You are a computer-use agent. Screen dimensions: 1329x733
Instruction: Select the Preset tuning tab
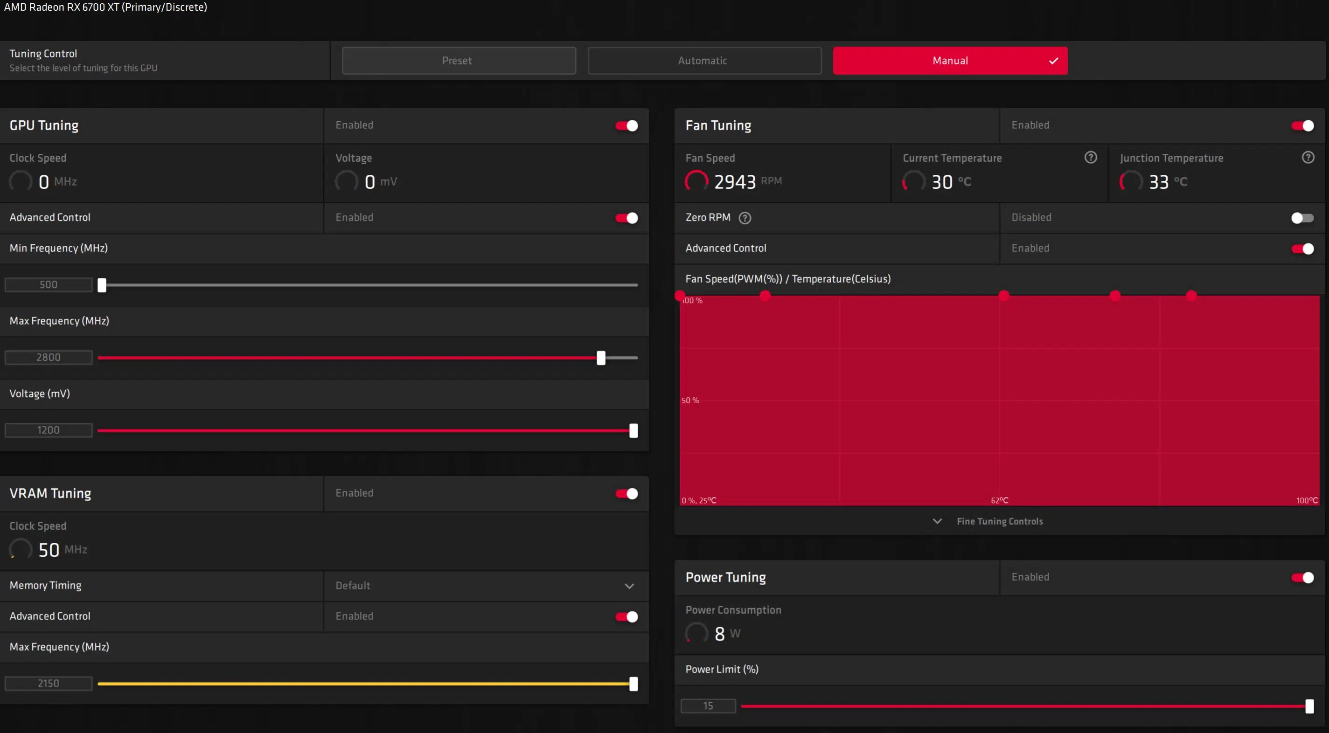[x=457, y=60]
